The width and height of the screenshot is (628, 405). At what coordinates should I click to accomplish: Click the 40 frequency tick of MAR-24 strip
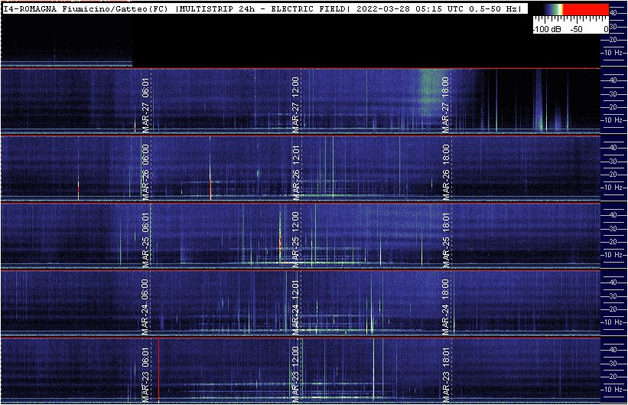613,282
